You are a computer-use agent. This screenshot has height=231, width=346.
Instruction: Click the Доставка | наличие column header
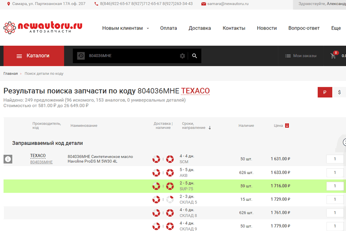pyautogui.click(x=163, y=125)
